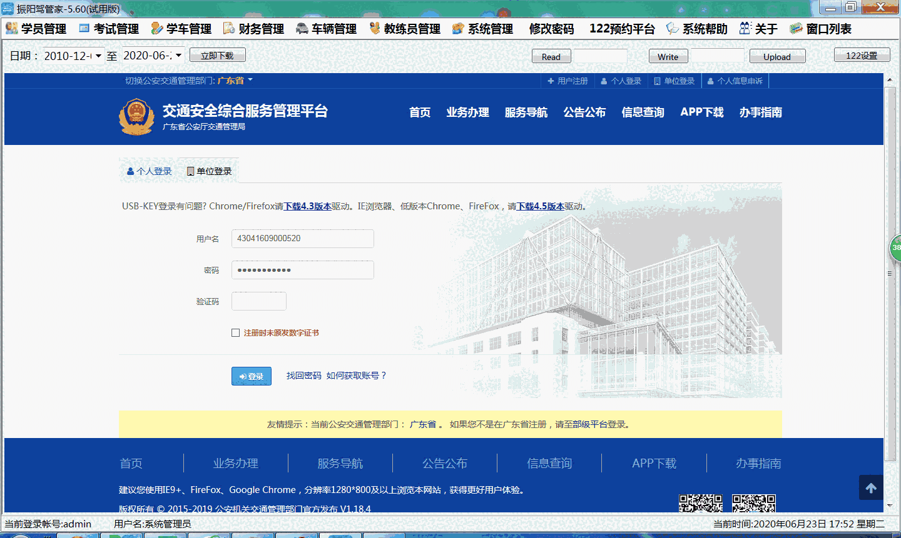Viewport: 901px width, 538px height.
Task: Click the Read button
Action: (551, 57)
